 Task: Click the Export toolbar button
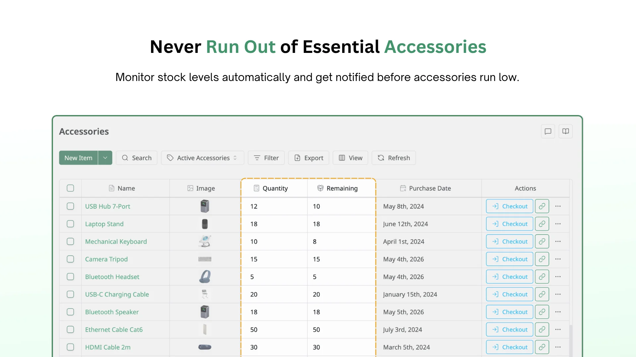(308, 158)
